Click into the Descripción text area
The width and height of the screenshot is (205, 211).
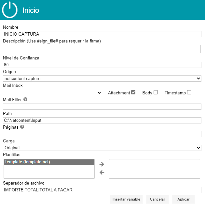[102, 49]
